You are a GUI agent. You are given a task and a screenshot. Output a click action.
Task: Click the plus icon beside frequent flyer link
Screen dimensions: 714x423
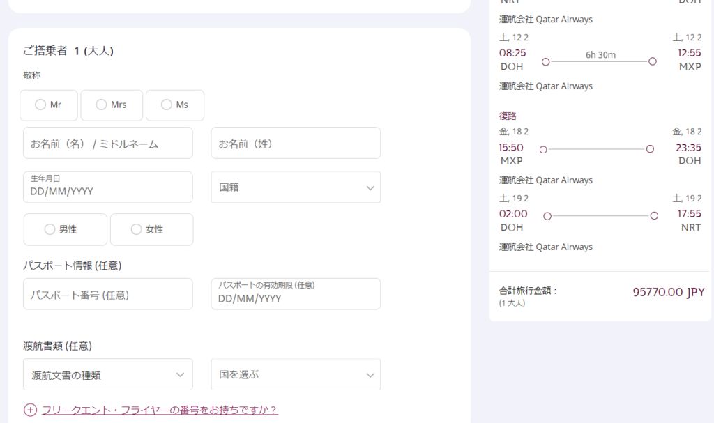pyautogui.click(x=30, y=410)
